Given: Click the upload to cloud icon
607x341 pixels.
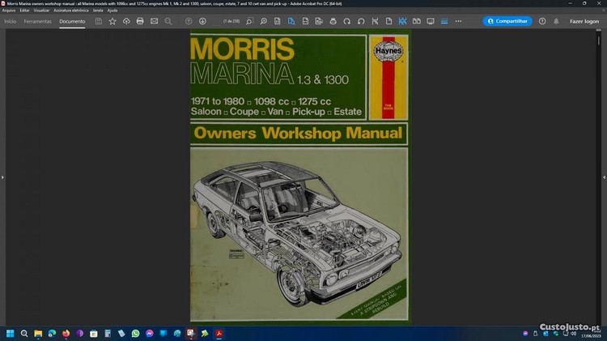Looking at the screenshot, I should pyautogui.click(x=126, y=21).
